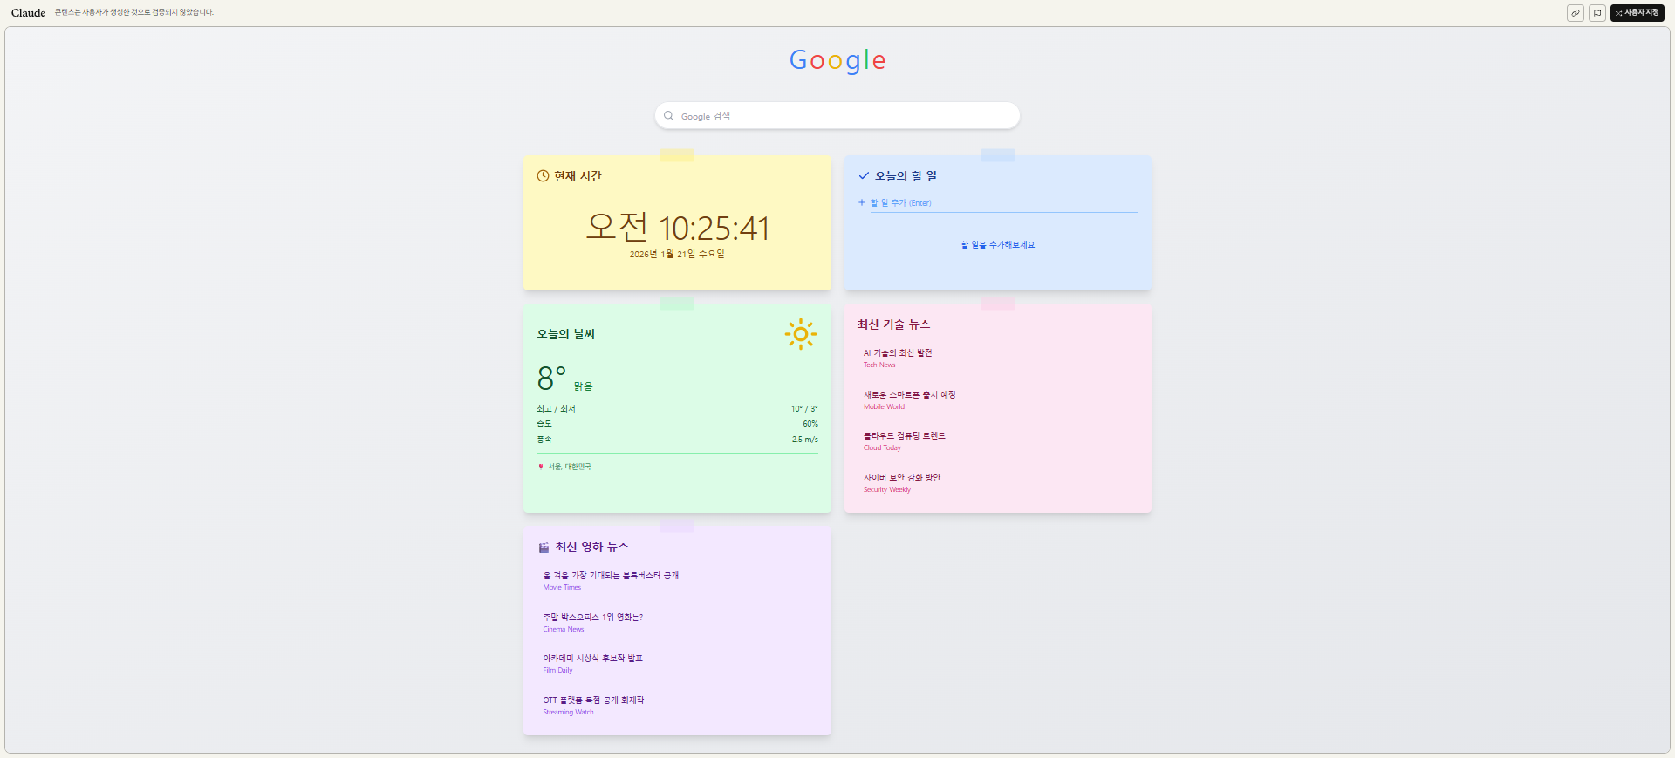Open the 새로운 스마트폰 출시 예정 article
The image size is (1675, 758).
pyautogui.click(x=909, y=395)
